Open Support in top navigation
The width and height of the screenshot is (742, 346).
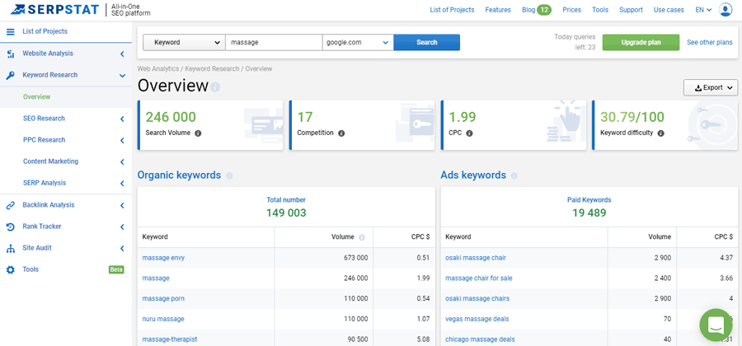631,9
